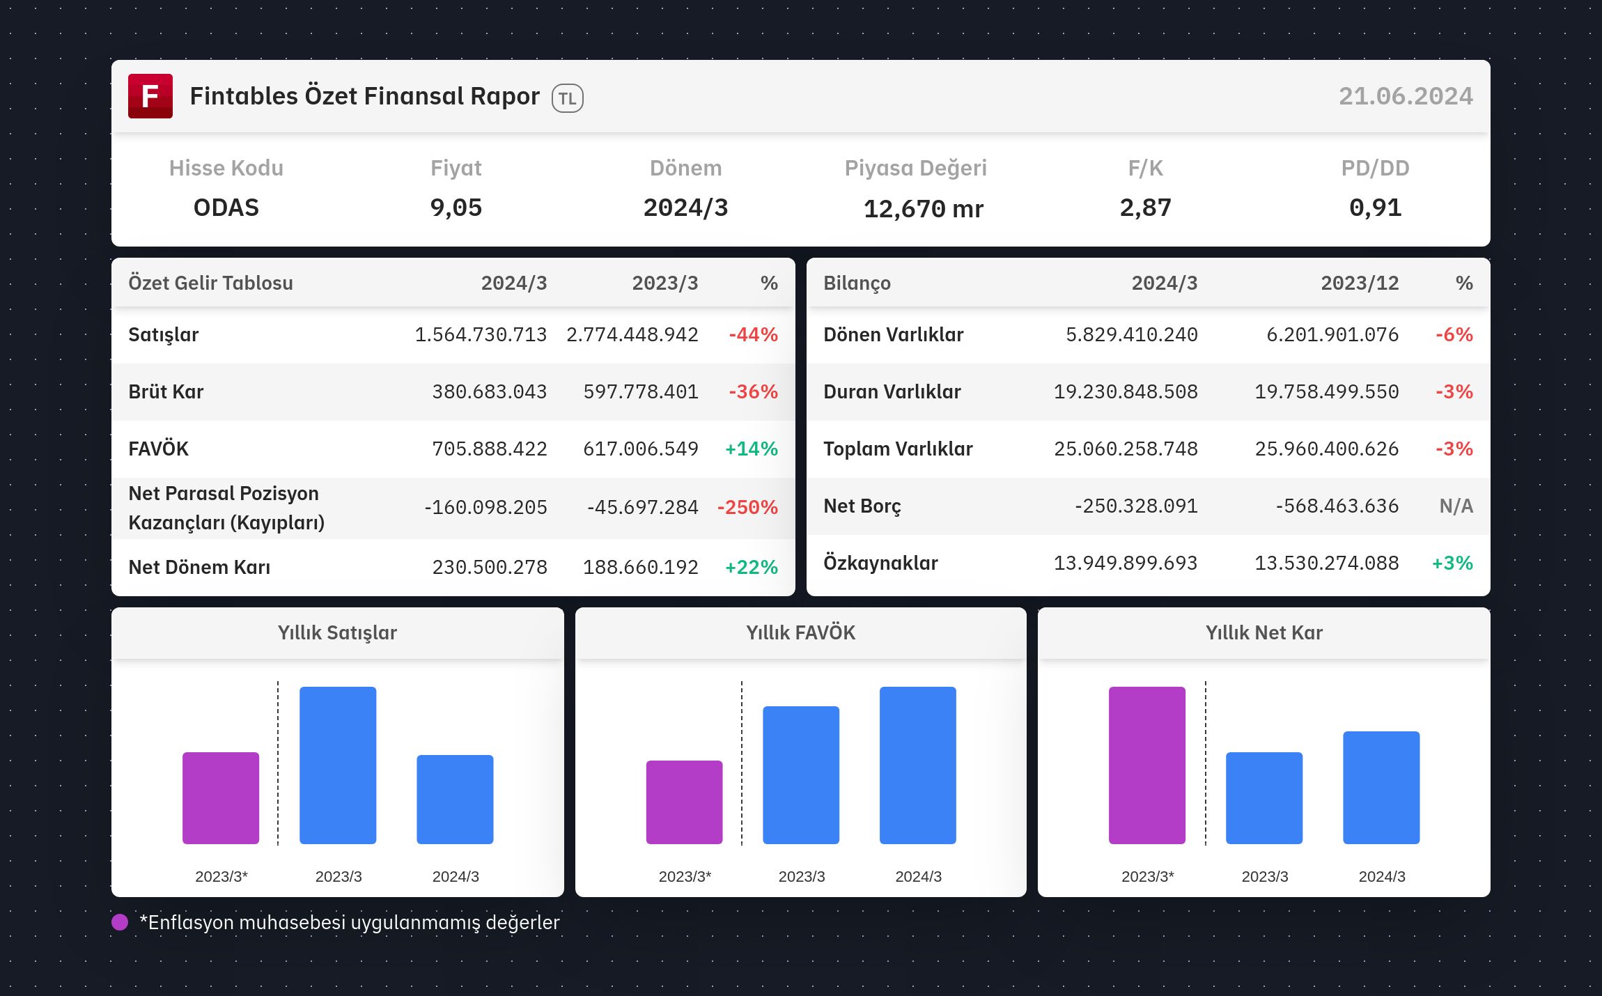
Task: Click the N/A cell in Net Borç row
Action: tap(1456, 506)
